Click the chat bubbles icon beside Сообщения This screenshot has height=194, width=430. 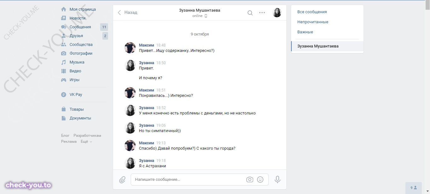click(x=64, y=27)
